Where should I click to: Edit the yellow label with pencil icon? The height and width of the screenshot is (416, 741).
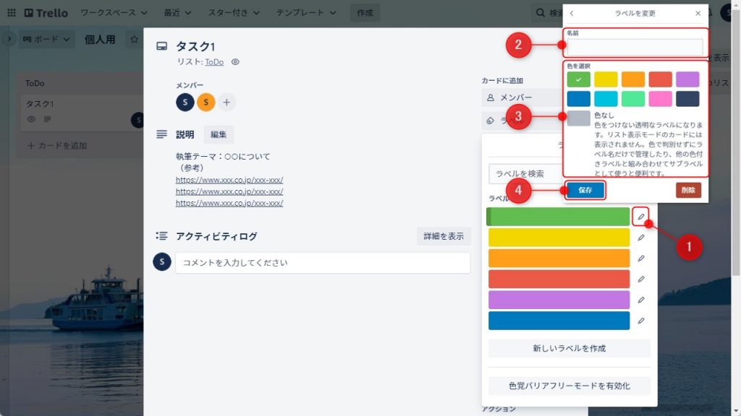tap(641, 238)
